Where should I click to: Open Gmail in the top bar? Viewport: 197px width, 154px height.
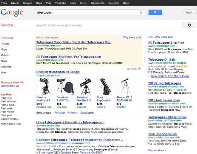point(84,3)
